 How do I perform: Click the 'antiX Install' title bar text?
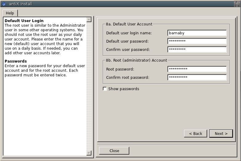click(x=21, y=4)
